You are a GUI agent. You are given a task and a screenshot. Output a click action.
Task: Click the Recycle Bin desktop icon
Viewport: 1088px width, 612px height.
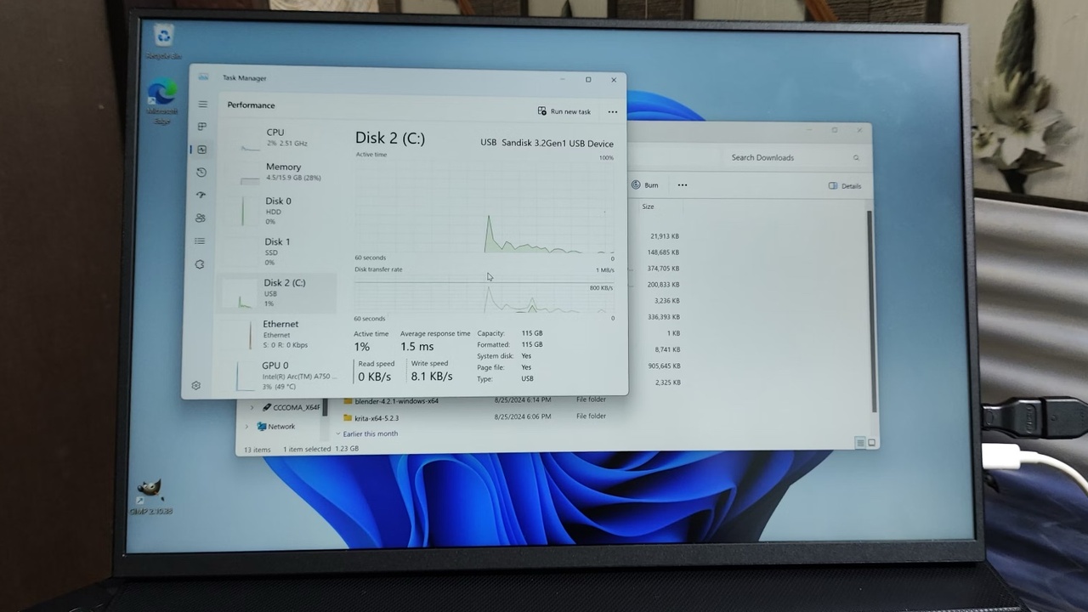pos(163,41)
